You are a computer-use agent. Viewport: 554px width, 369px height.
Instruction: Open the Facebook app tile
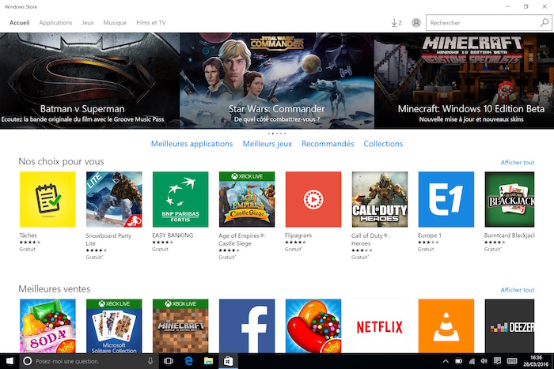click(x=246, y=326)
